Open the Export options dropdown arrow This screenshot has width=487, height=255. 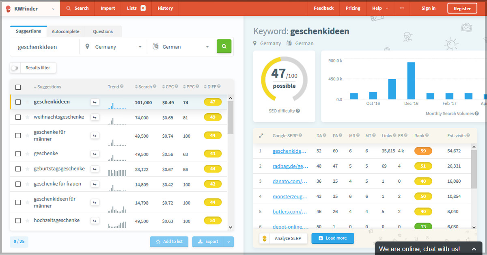tap(228, 242)
